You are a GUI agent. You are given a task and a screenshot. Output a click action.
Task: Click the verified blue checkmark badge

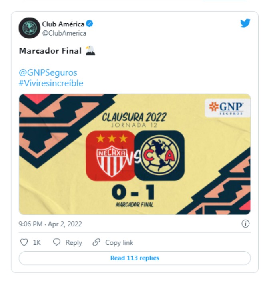tap(90, 24)
